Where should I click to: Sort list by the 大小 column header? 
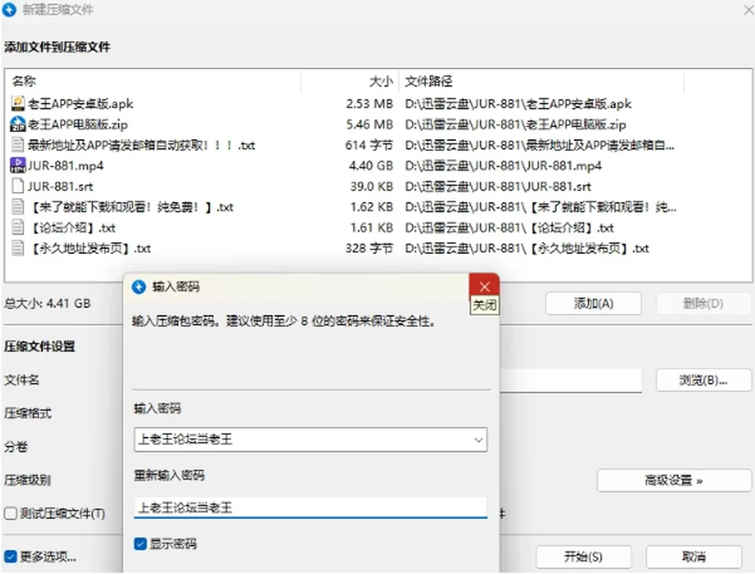[350, 81]
